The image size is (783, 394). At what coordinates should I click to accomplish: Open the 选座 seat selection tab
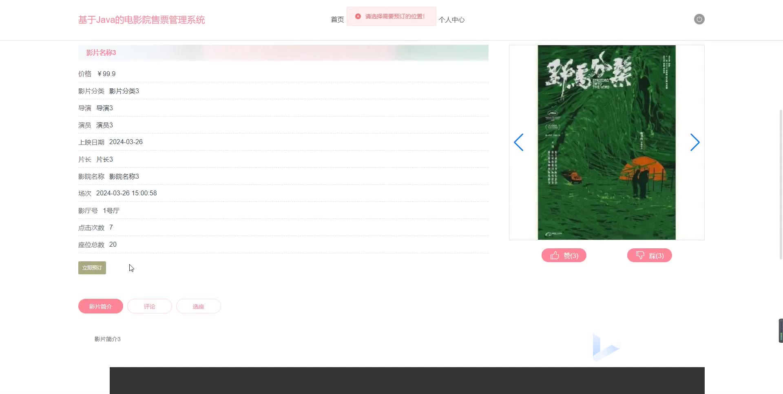point(199,306)
